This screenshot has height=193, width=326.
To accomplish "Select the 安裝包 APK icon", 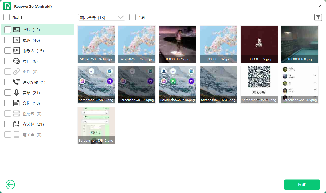I will (17, 124).
